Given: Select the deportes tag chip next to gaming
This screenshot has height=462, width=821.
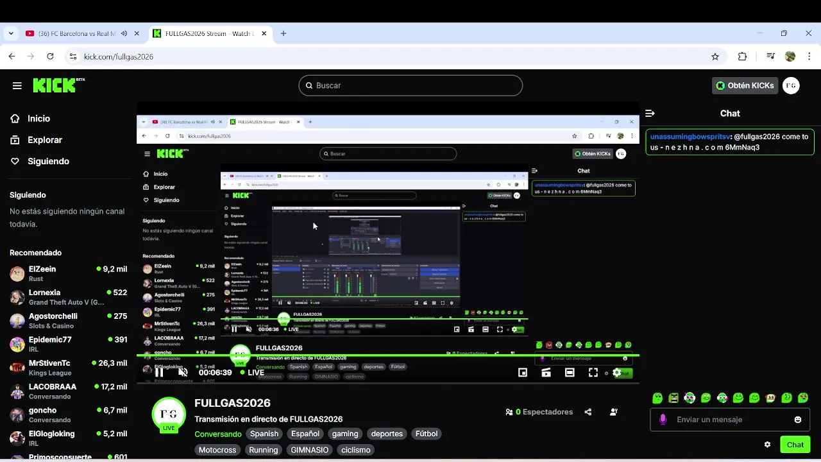Looking at the screenshot, I should click(387, 434).
